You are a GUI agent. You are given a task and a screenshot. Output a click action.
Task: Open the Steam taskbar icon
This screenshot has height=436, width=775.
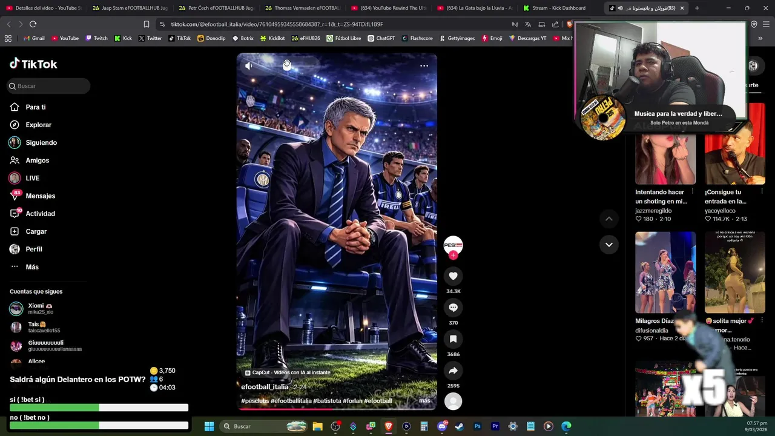(x=460, y=426)
